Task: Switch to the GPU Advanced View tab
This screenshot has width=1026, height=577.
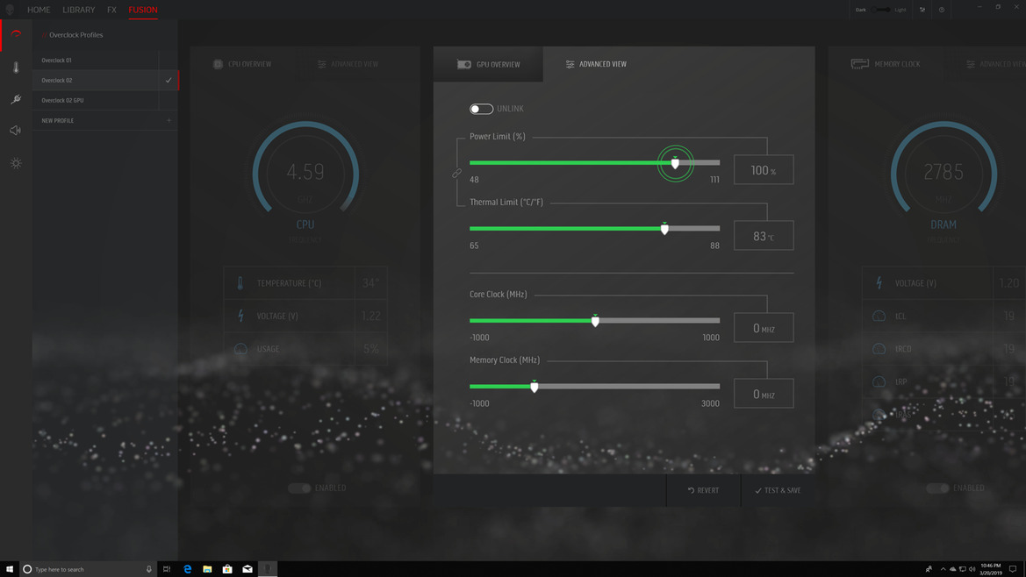Action: pos(596,64)
